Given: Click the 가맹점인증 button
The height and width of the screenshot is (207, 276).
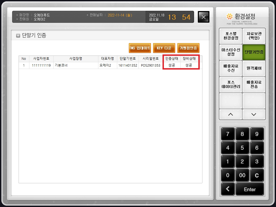Looking at the screenshot, I should tap(188, 48).
